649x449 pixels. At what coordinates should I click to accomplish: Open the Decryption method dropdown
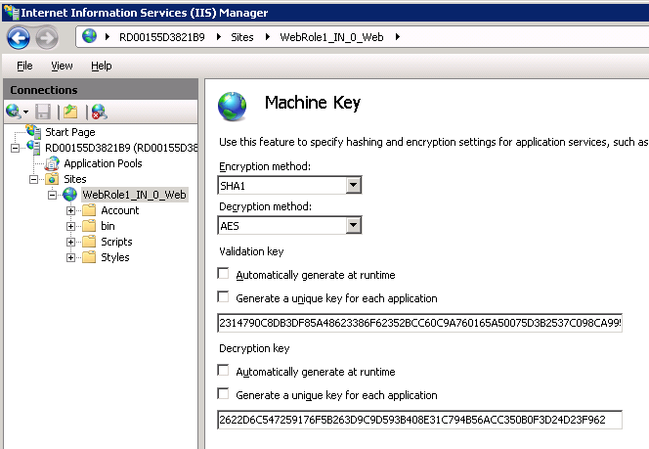354,226
